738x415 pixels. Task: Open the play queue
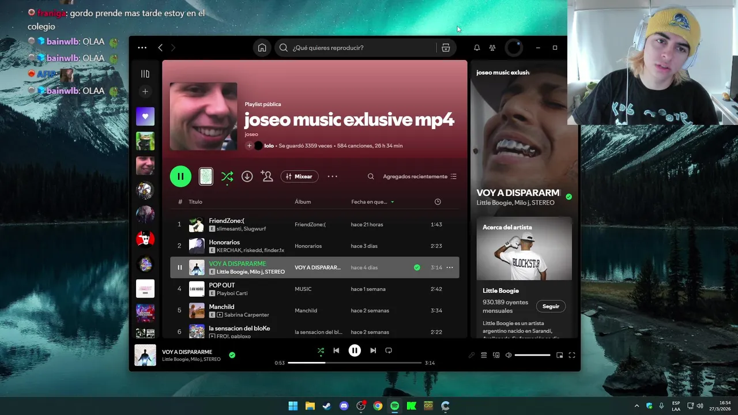(484, 355)
